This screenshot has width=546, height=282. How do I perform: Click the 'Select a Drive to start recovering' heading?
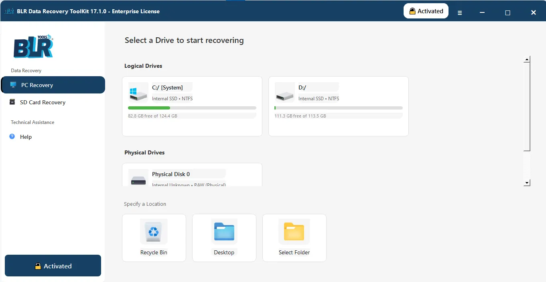coord(184,40)
